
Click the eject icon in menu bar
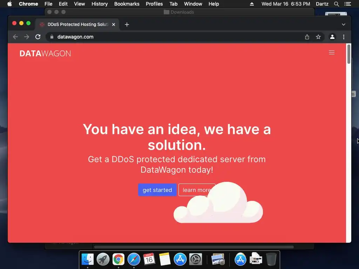point(252,4)
